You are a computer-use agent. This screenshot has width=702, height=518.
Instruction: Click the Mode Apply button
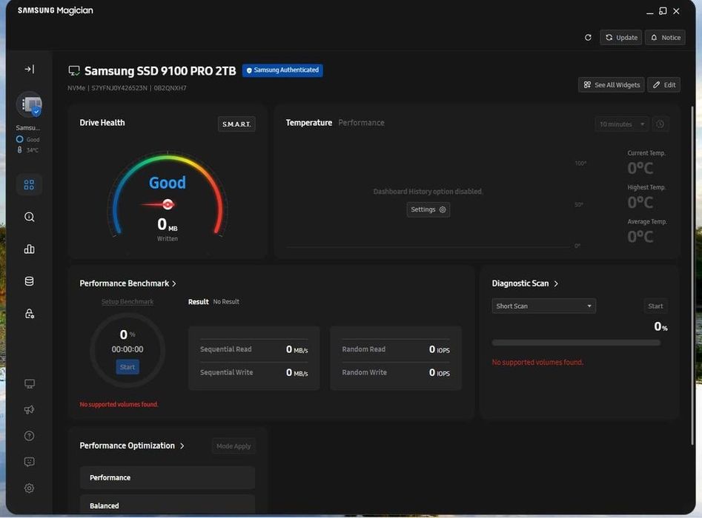point(234,446)
